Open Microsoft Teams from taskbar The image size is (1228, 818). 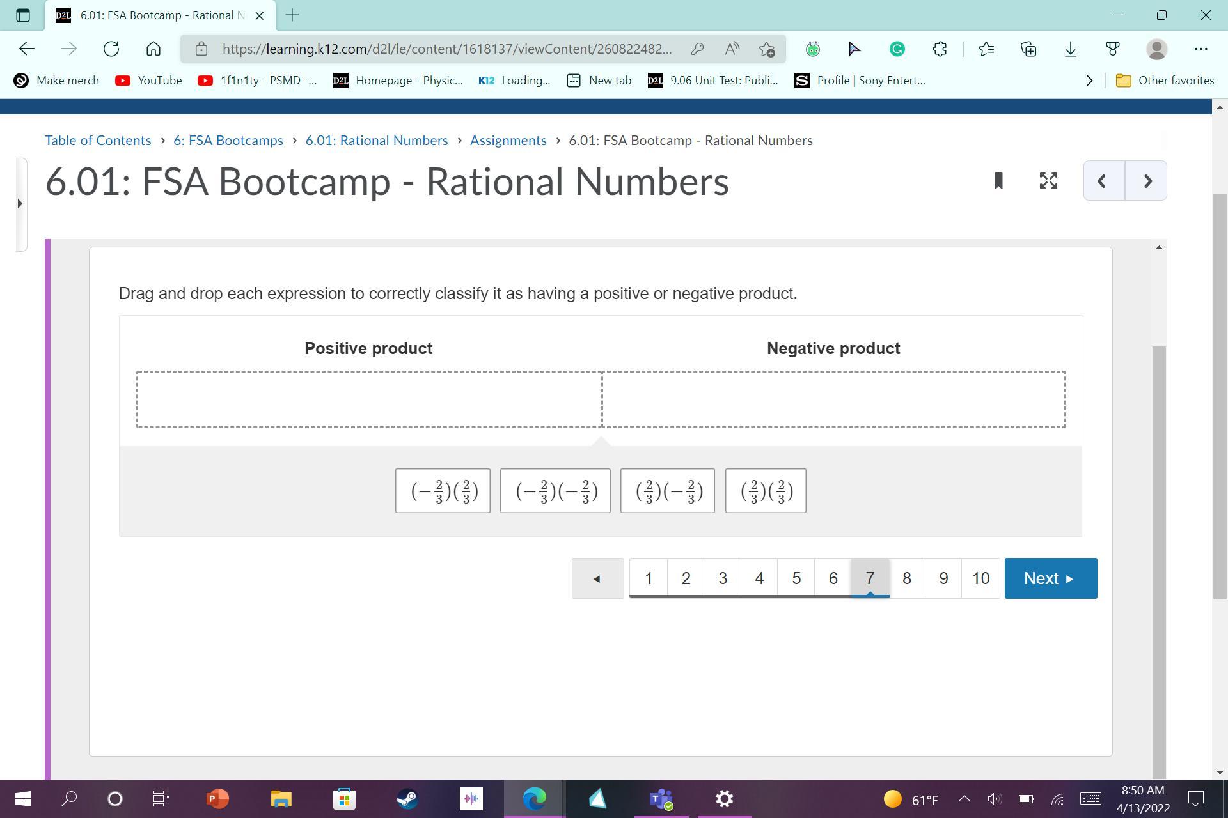pyautogui.click(x=661, y=799)
